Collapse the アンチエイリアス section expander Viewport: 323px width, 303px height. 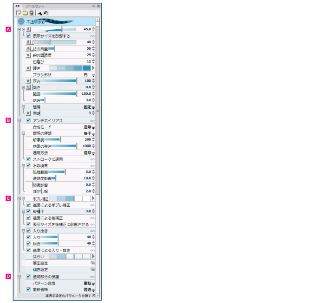tap(19, 120)
